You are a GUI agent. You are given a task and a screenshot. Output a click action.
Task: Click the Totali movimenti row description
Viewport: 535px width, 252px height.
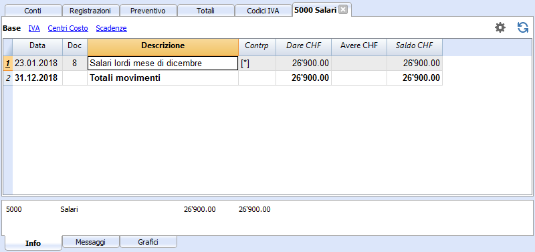pyautogui.click(x=125, y=78)
